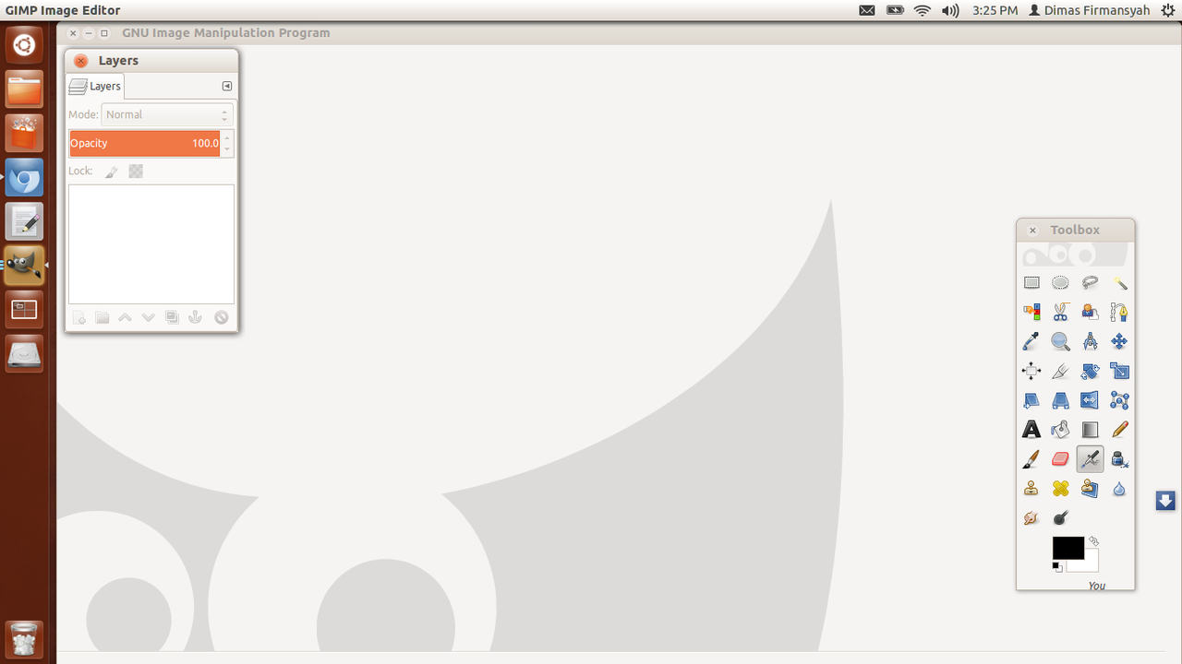Select the Dodge/Burn tool
This screenshot has width=1182, height=664.
pyautogui.click(x=1061, y=518)
